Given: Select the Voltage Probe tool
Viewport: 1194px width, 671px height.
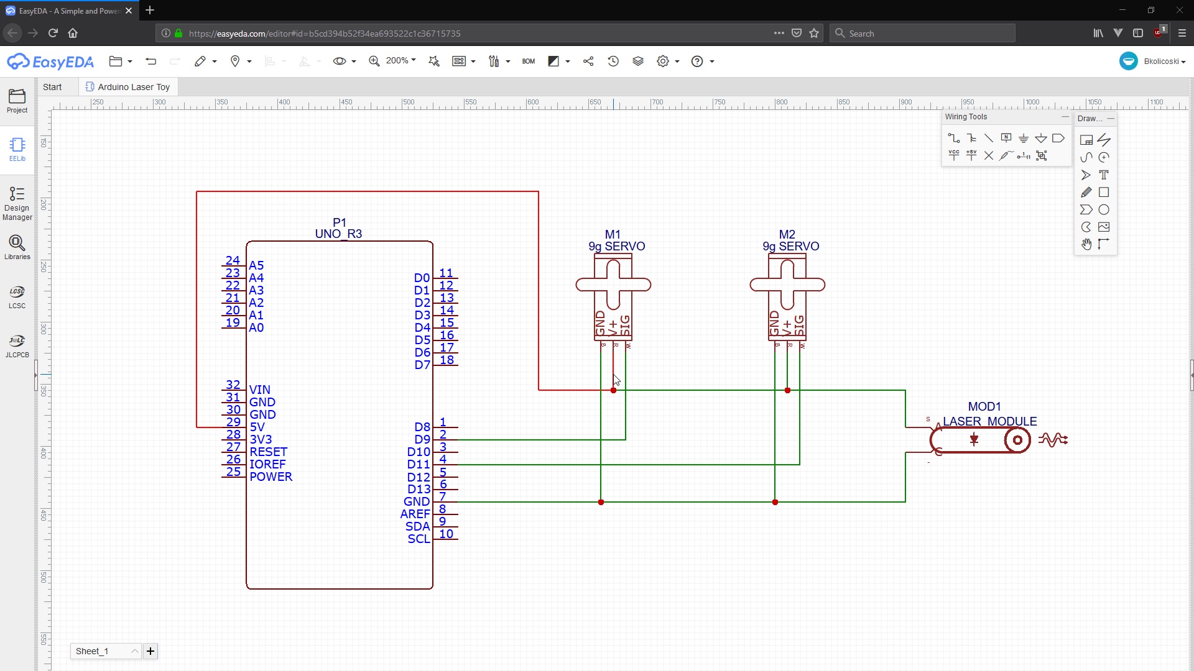Looking at the screenshot, I should (1006, 155).
